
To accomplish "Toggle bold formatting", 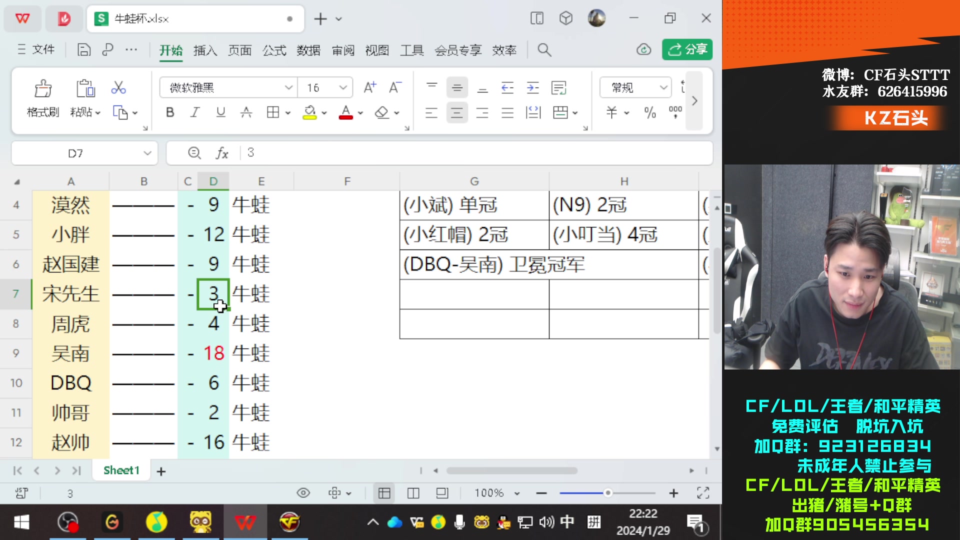I will [170, 112].
